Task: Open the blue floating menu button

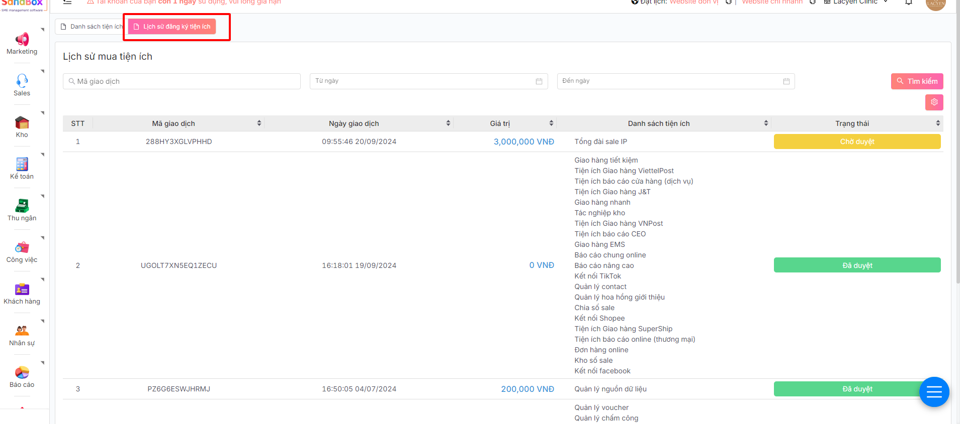Action: [934, 392]
